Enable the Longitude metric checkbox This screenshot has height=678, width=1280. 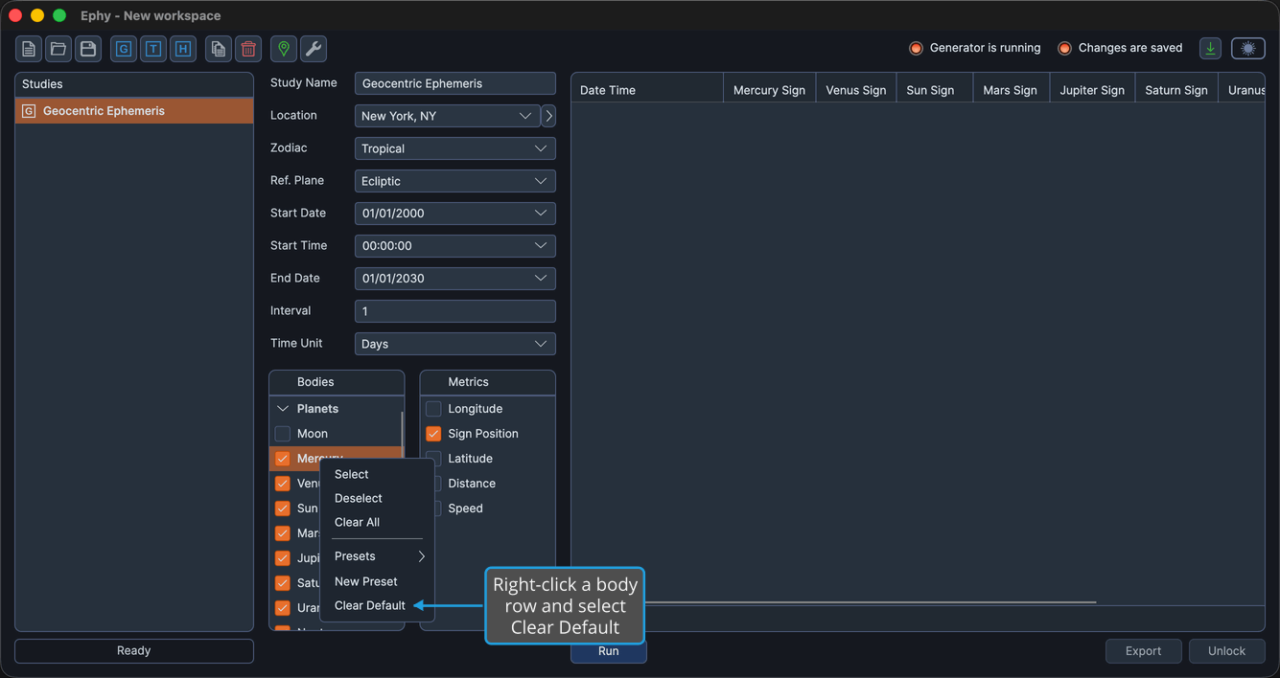pos(433,409)
